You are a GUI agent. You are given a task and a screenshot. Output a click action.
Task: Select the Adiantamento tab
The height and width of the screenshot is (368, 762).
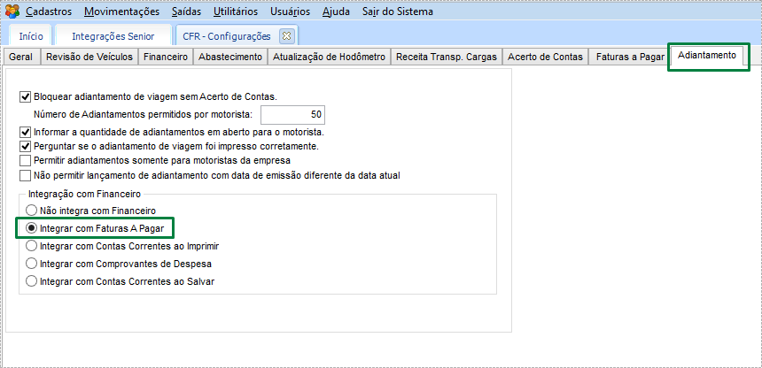click(707, 56)
